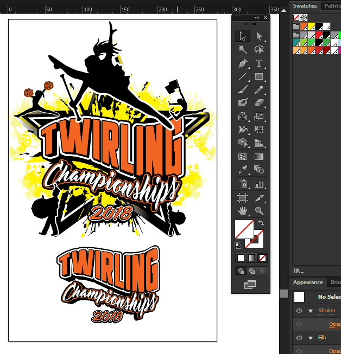Collapse the Fill attribute triangle

click(x=311, y=337)
